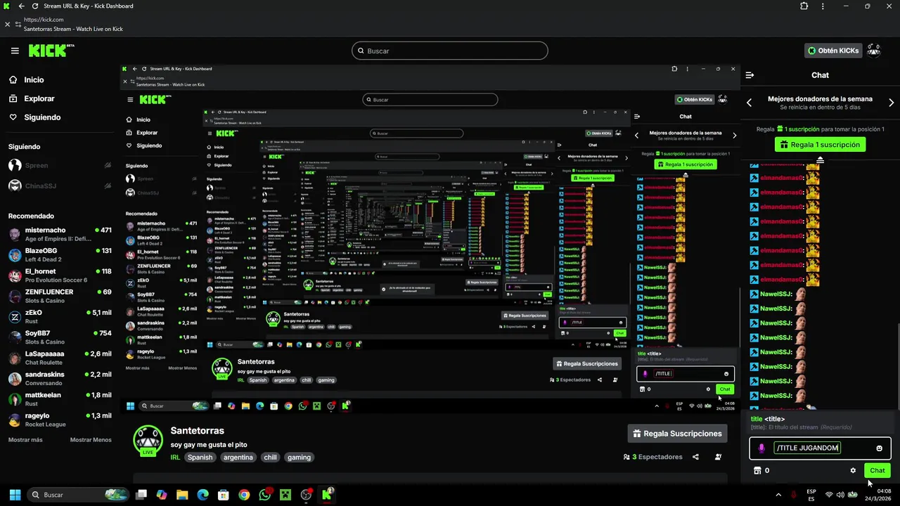
Task: Open OBS Studio from the Windows taskbar
Action: [306, 495]
